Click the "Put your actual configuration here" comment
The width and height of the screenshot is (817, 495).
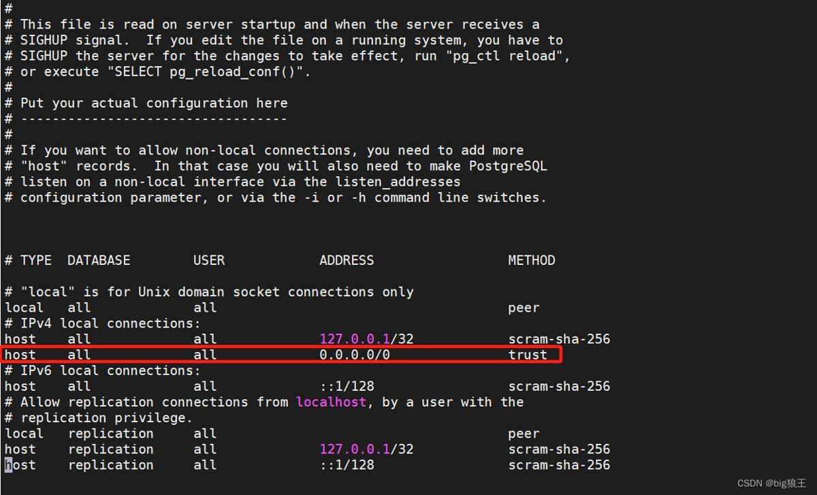[x=154, y=103]
